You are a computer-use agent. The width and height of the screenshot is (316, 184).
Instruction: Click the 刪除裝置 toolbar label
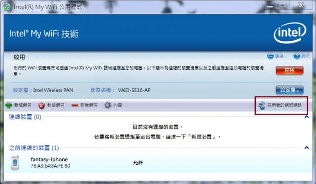pos(89,105)
